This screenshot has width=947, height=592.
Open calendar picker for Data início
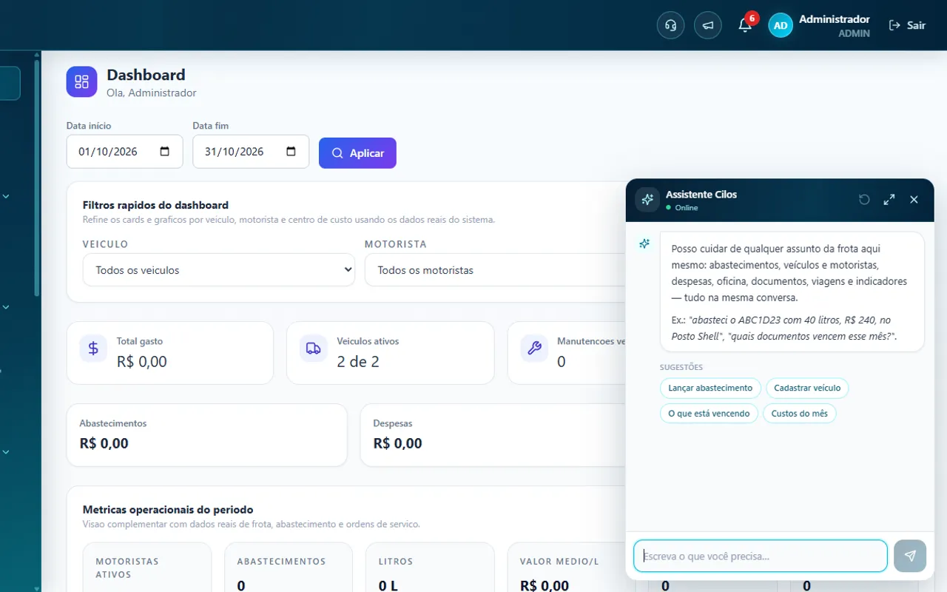(x=165, y=152)
